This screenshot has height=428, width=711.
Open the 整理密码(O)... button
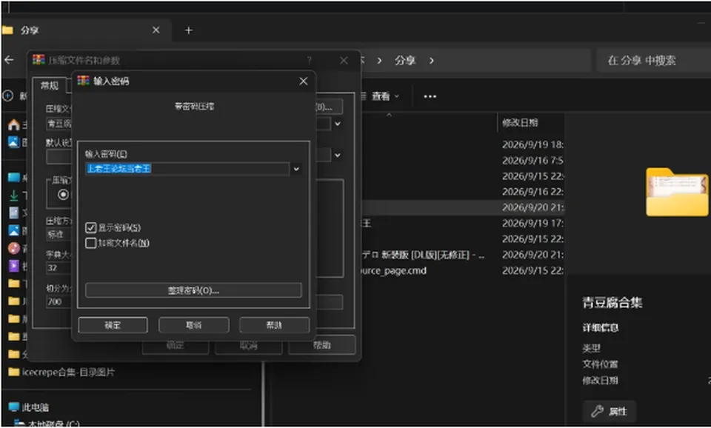(193, 290)
